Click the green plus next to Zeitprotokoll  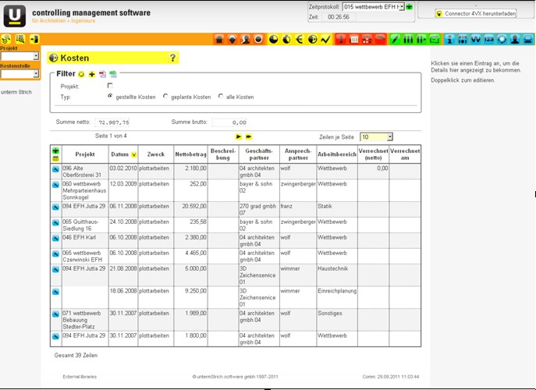click(x=409, y=6)
